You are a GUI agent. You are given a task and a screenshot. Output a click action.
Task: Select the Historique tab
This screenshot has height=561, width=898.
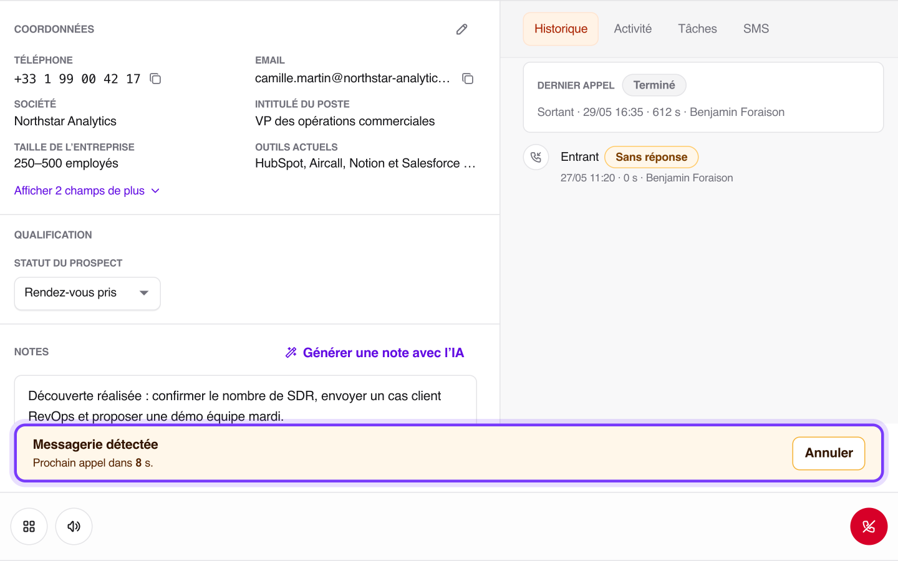561,29
